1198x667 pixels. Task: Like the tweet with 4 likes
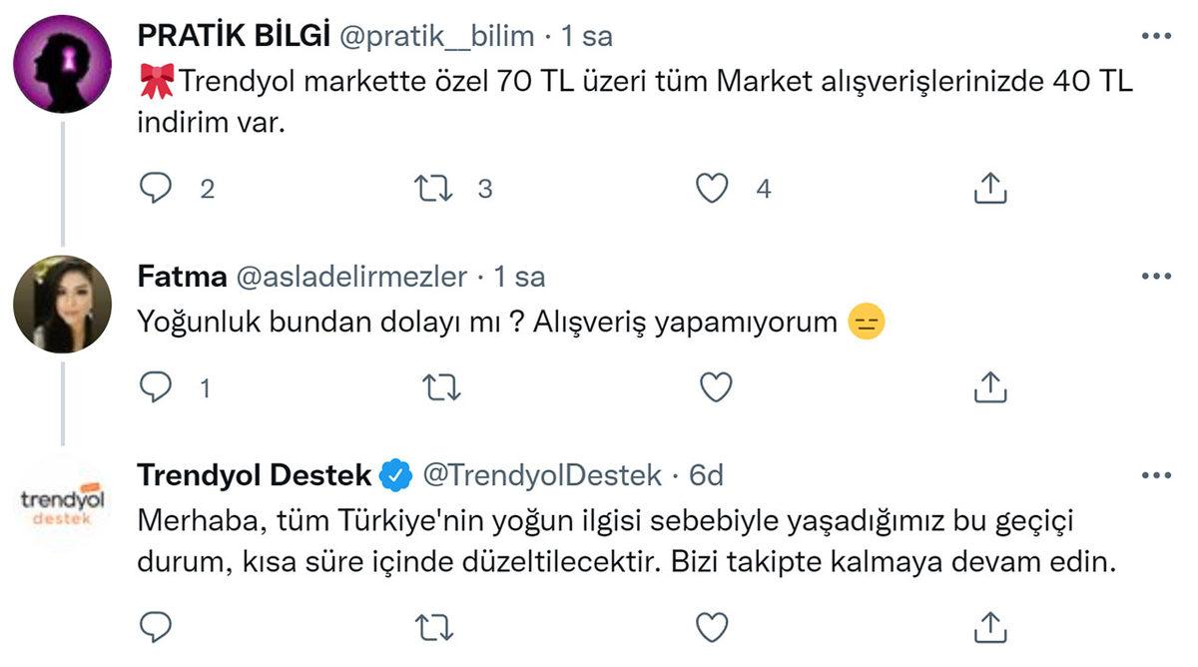712,187
